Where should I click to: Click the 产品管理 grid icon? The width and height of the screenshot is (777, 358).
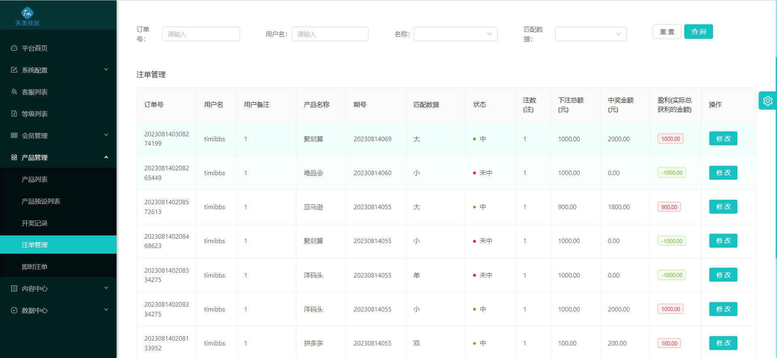[14, 157]
